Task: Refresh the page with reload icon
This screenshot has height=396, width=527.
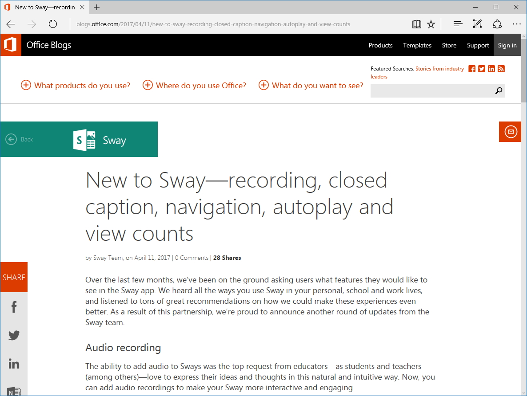Action: click(53, 24)
